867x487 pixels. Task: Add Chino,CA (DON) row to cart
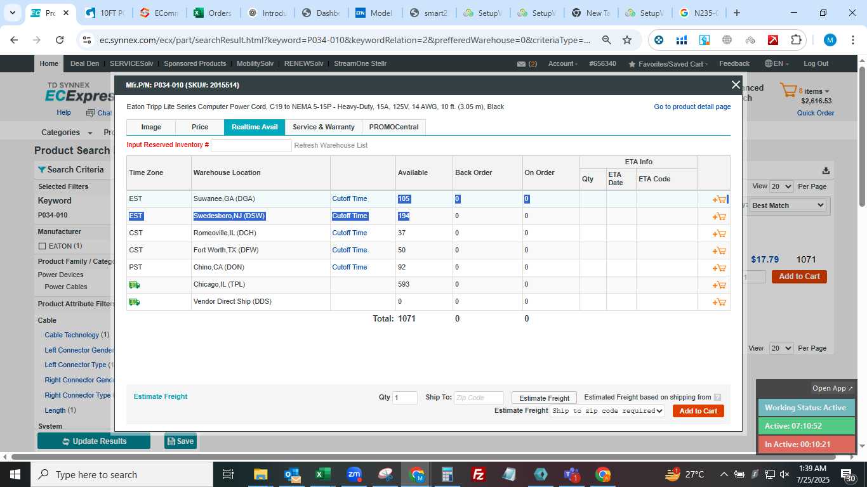click(719, 268)
